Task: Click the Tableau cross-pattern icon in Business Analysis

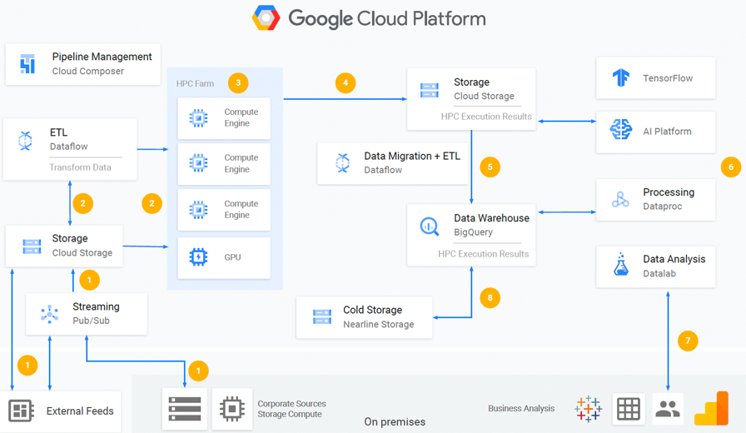Action: tap(589, 409)
